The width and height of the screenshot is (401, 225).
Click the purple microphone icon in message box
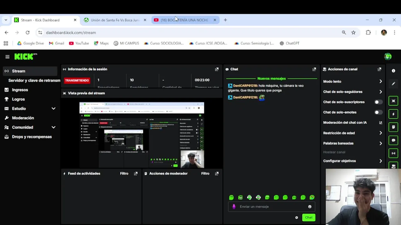tap(234, 207)
